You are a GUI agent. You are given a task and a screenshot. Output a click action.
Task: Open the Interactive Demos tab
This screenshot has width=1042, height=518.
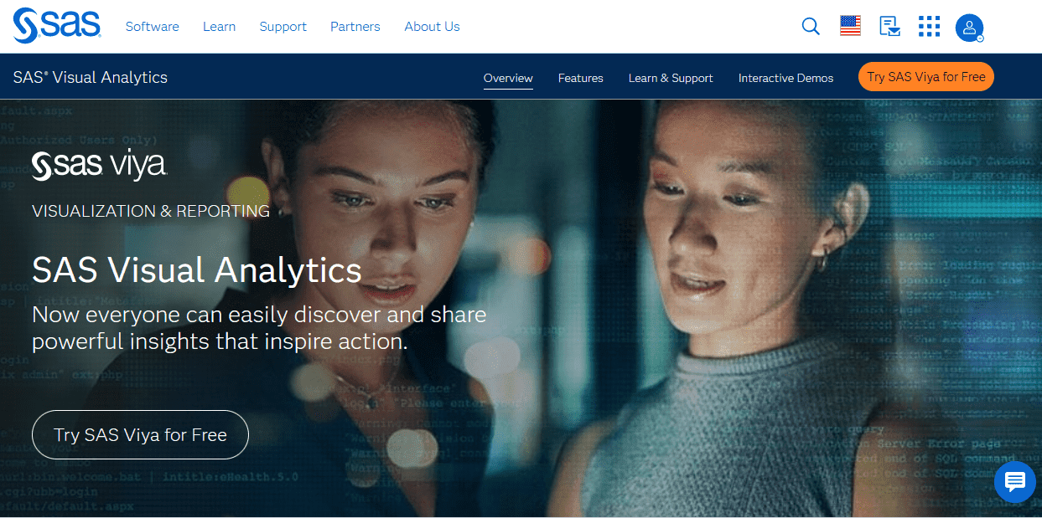pos(786,78)
